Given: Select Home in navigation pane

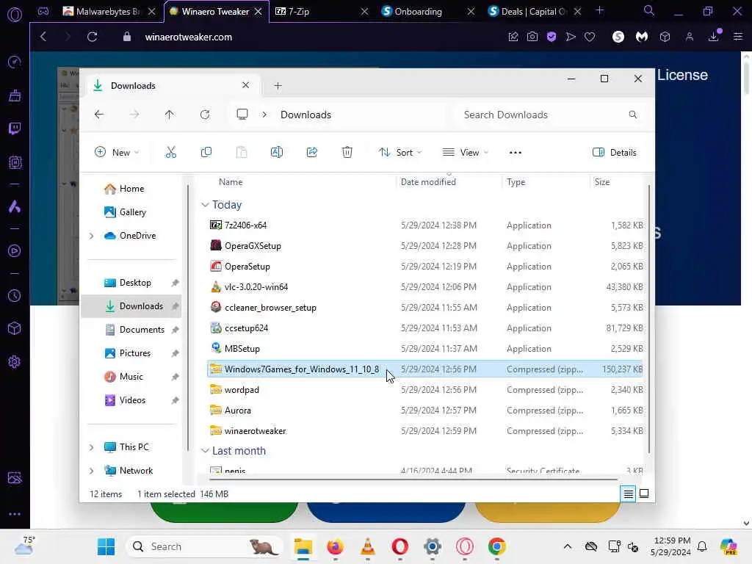Looking at the screenshot, I should (131, 189).
